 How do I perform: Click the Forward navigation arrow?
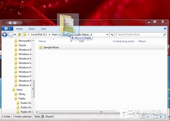(x=11, y=35)
